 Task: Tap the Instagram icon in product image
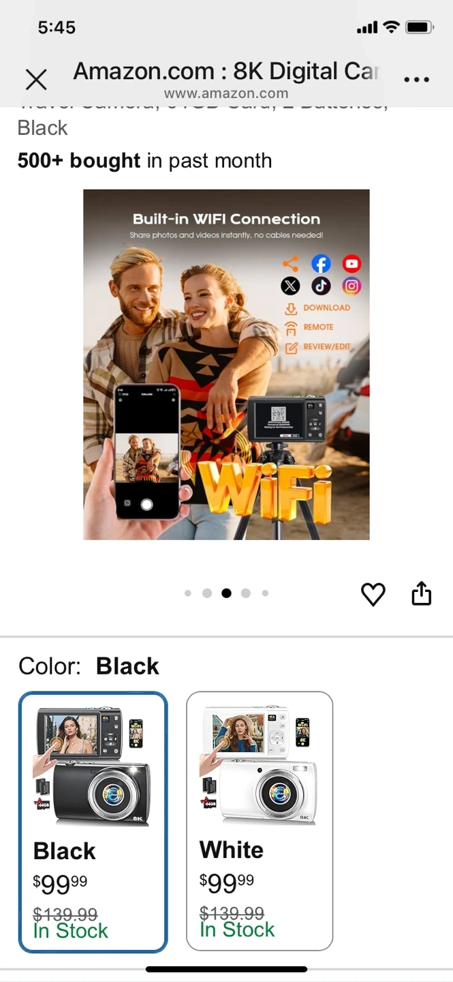pyautogui.click(x=352, y=286)
